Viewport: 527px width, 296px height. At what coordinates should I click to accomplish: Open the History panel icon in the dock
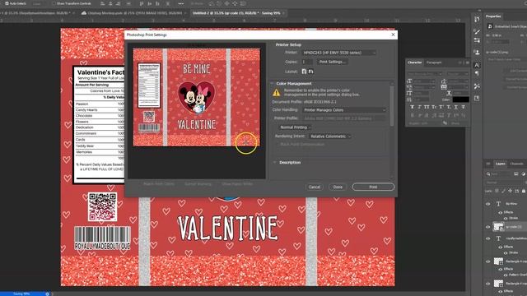click(477, 20)
